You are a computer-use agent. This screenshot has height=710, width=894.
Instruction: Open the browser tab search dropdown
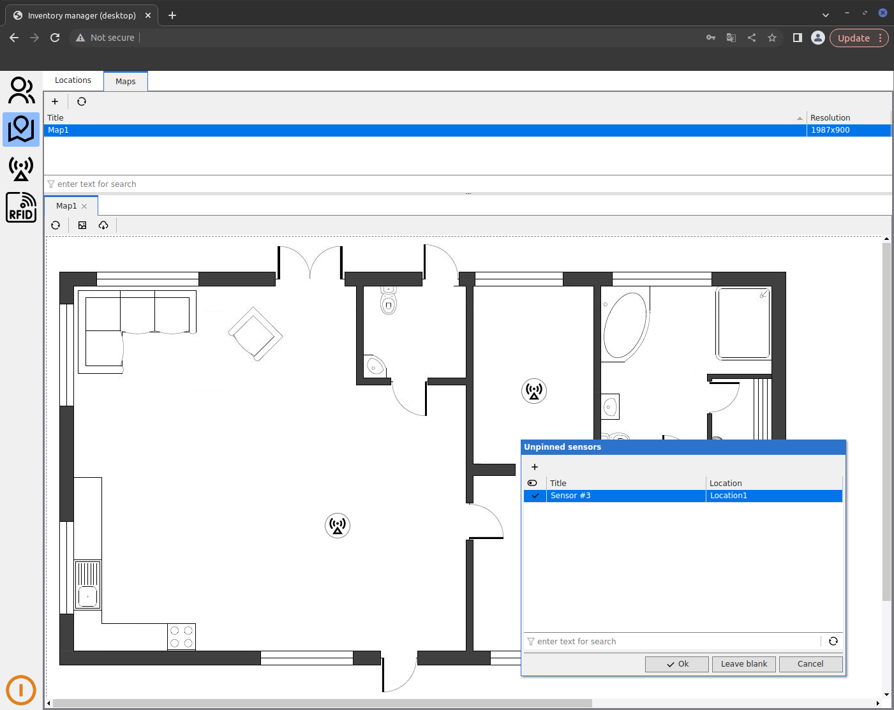(826, 15)
